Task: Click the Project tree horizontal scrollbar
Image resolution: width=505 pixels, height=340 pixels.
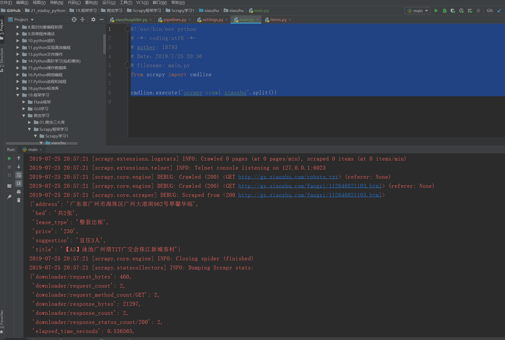Action: (42, 143)
